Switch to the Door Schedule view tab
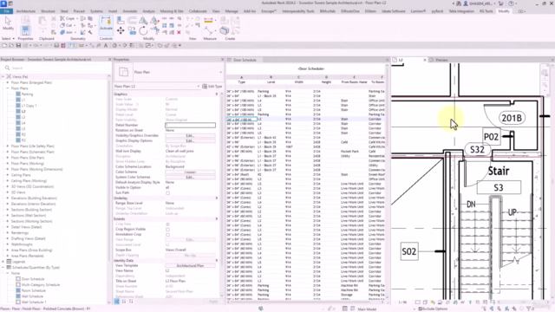Image resolution: width=555 pixels, height=312 pixels. click(245, 60)
